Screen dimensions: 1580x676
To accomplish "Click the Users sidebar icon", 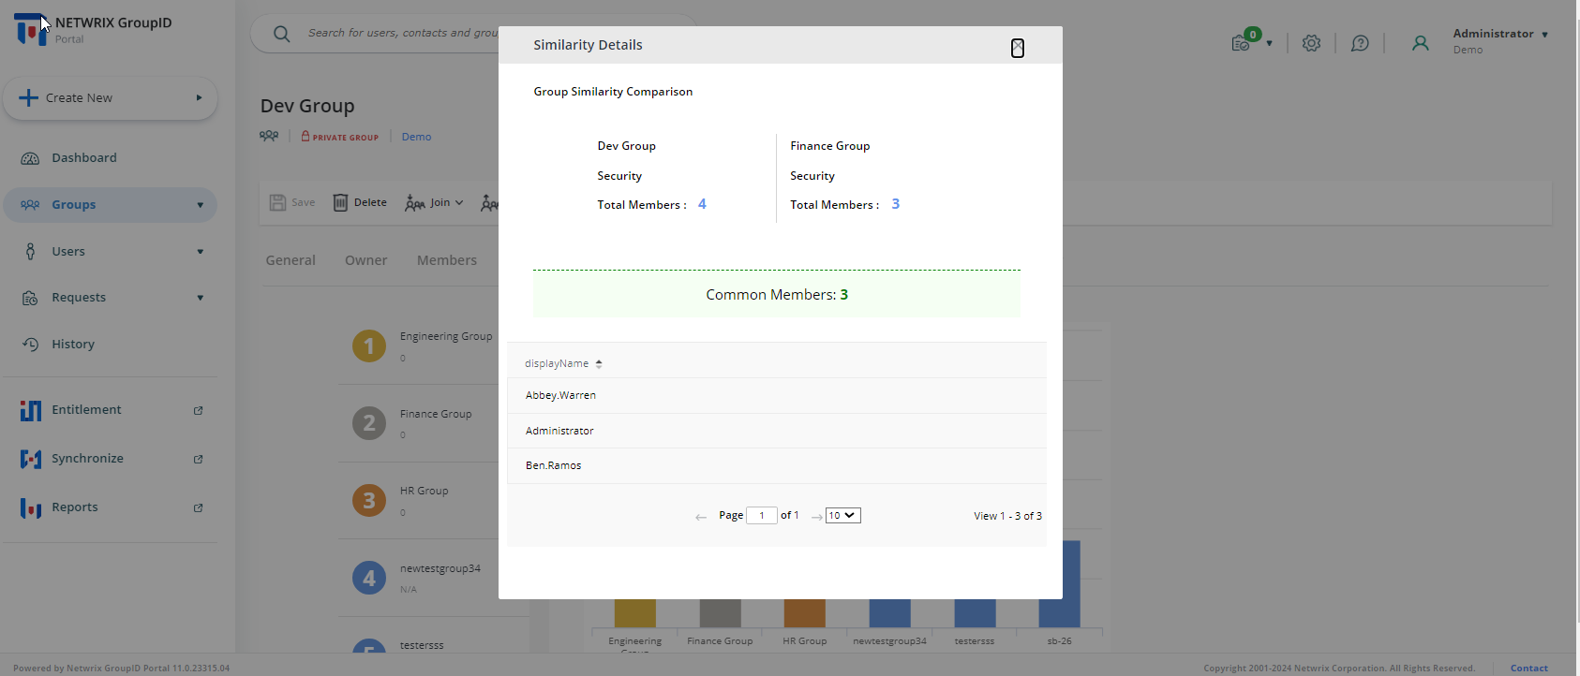I will [x=30, y=251].
